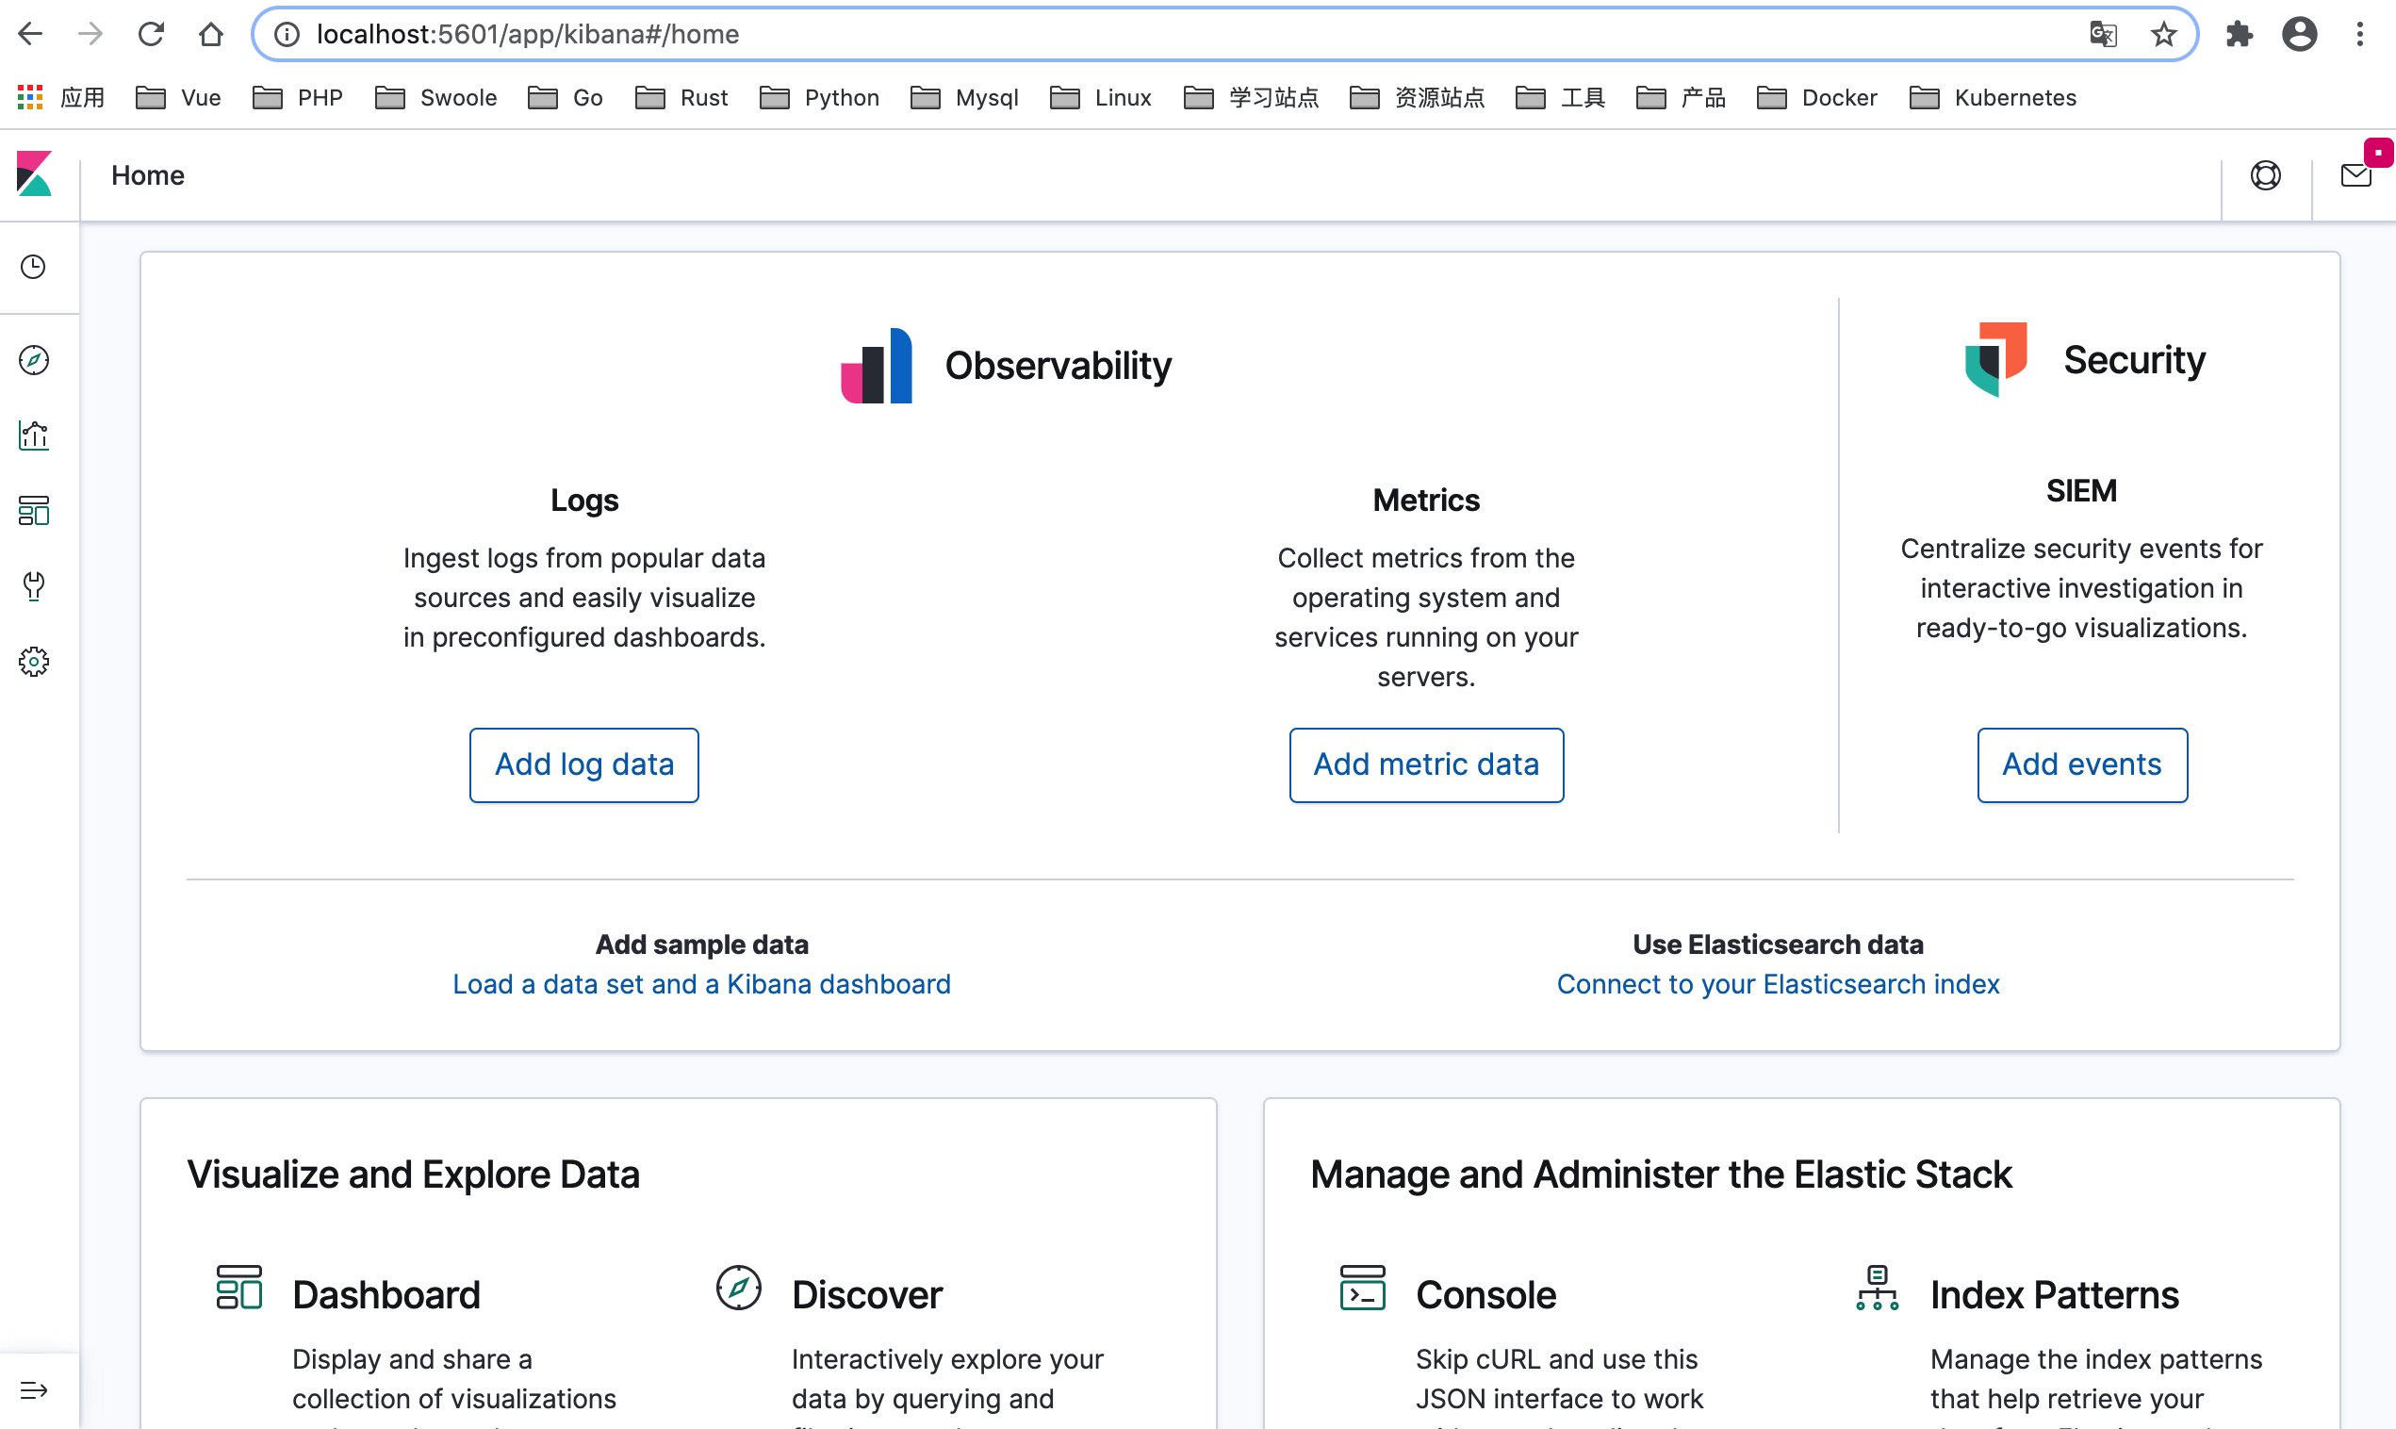
Task: Click Add events button
Action: tap(2081, 764)
